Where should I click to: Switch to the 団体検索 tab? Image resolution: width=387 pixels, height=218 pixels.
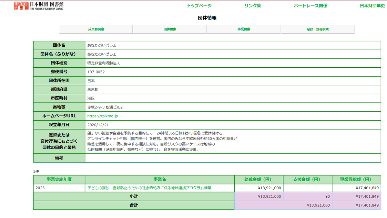click(170, 29)
